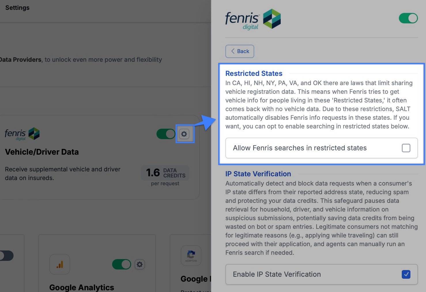
Task: Click the reCAPTCHA icon
Action: coord(191,256)
